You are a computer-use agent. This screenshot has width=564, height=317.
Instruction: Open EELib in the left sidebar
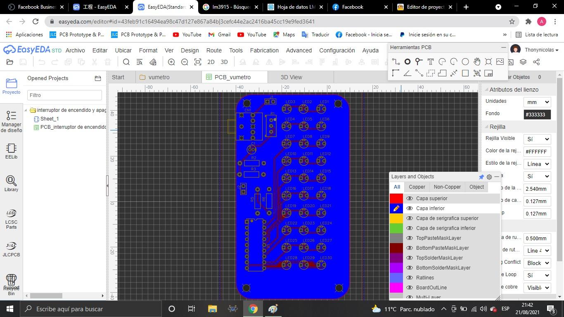click(11, 151)
